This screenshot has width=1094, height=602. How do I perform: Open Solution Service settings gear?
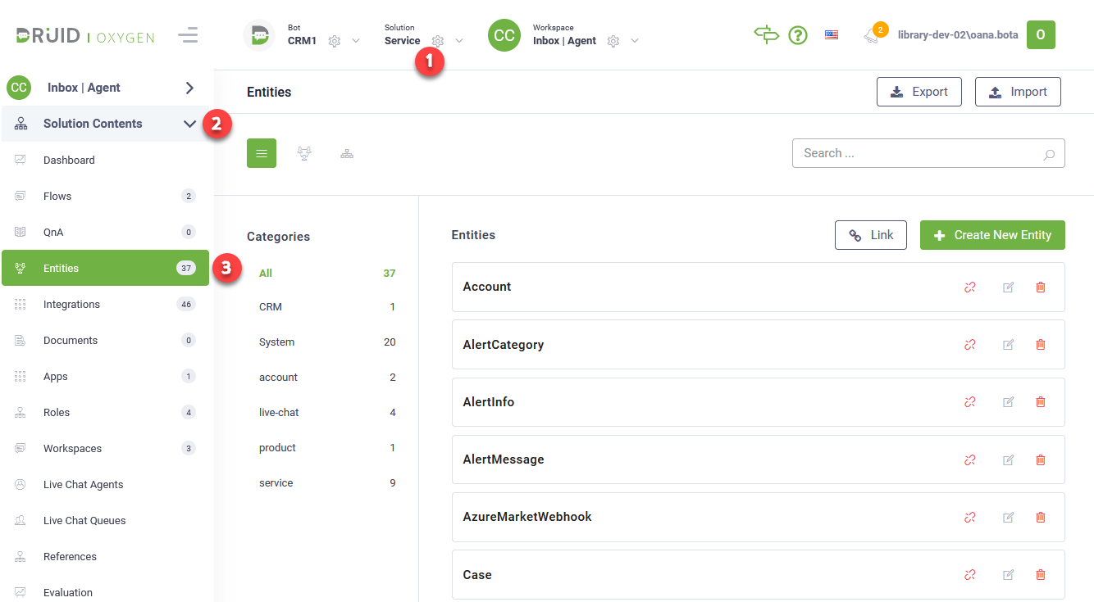pos(438,41)
